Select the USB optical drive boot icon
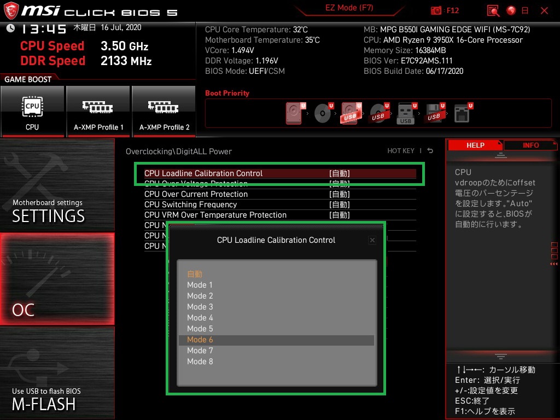 pos(379,113)
